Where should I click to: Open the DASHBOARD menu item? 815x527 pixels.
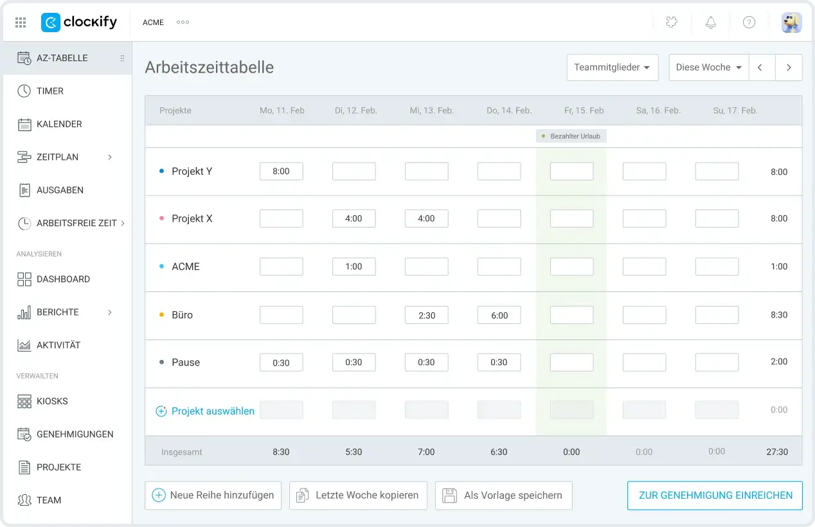[67, 279]
